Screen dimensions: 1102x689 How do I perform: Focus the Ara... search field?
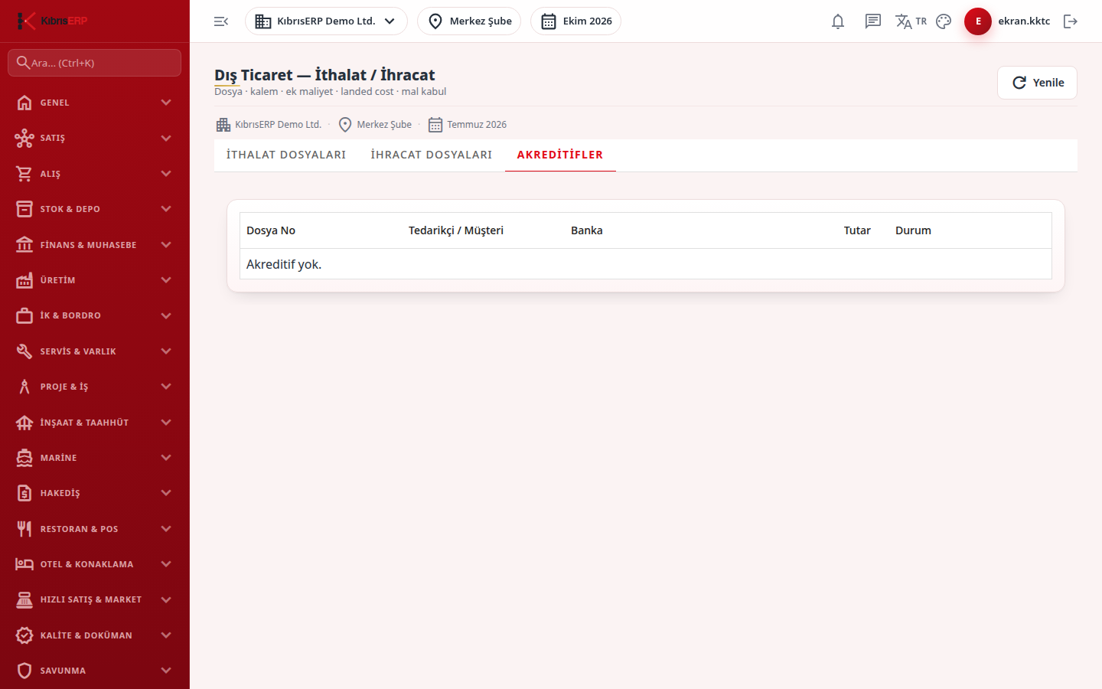pyautogui.click(x=95, y=63)
